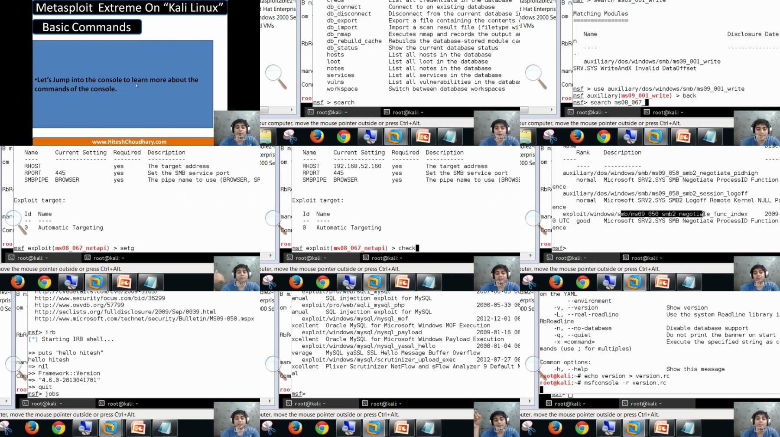The image size is (780, 437).
Task: Click 'exploit/windows/mysql/mysql_mof' module path
Action: click(x=355, y=319)
